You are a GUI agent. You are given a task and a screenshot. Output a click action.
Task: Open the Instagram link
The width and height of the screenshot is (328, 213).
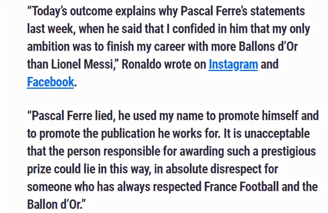233,65
